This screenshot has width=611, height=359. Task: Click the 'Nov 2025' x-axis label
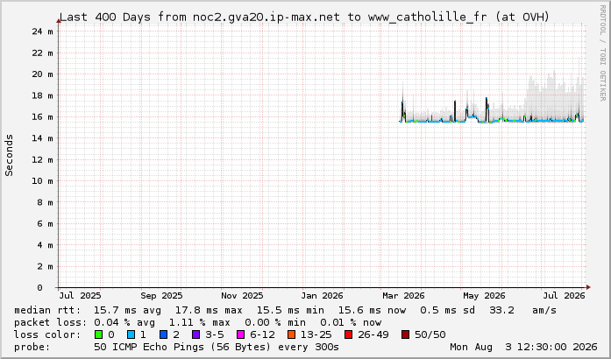pos(242,296)
